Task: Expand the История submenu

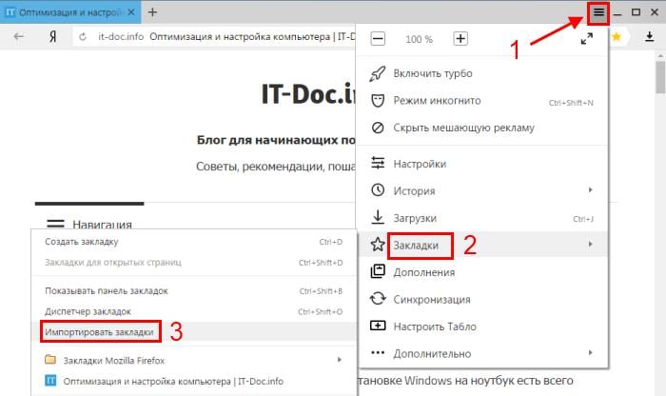Action: [414, 190]
